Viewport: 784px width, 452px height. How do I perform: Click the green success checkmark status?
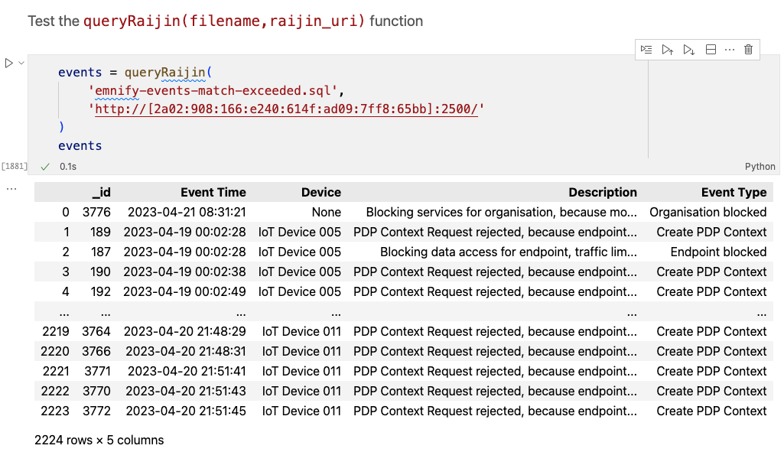[45, 167]
